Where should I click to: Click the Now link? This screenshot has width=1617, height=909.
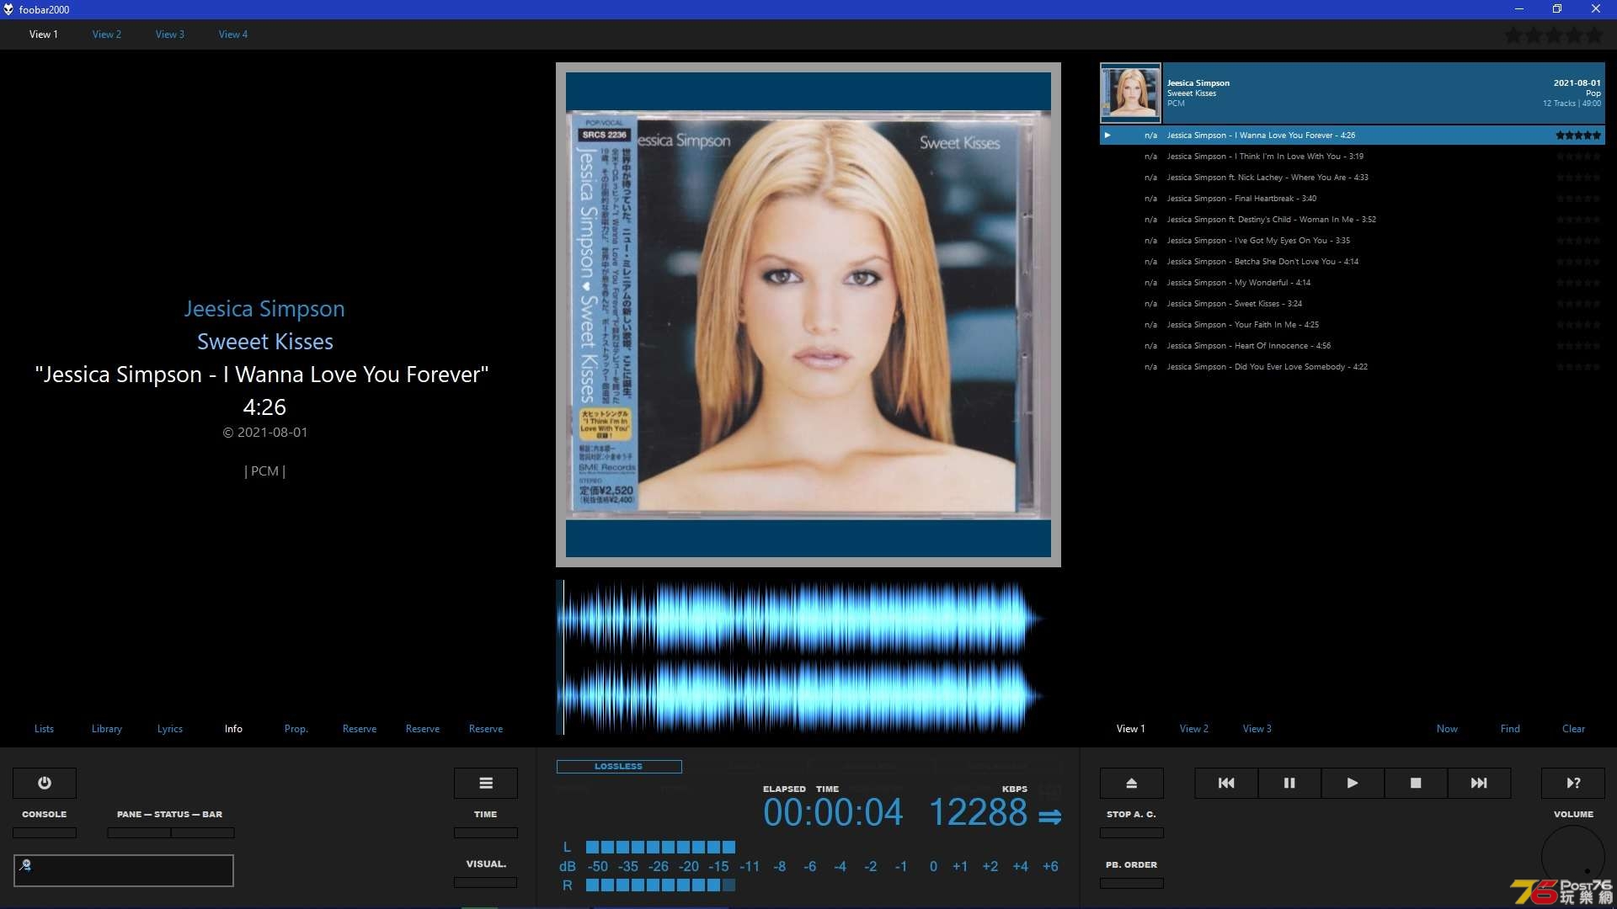point(1447,729)
